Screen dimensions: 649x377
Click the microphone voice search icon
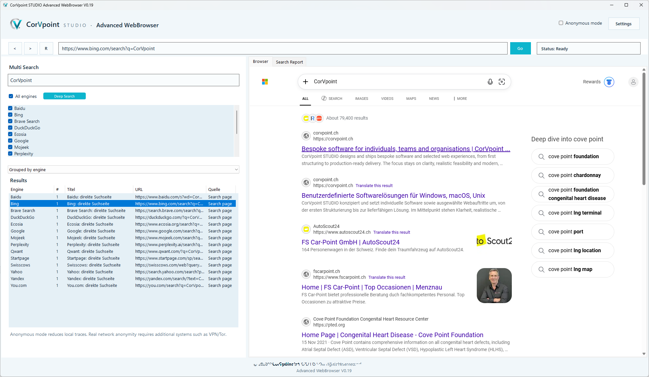tap(490, 82)
